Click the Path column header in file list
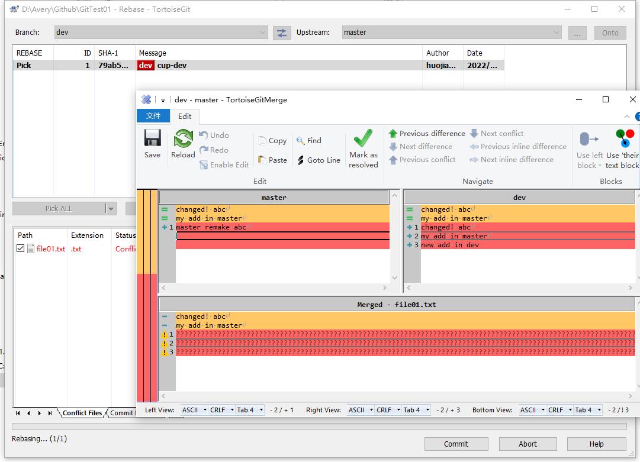640x462 pixels. (40, 235)
